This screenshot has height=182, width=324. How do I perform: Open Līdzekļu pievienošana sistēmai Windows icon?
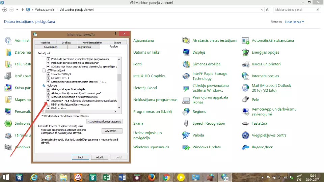[186, 88]
